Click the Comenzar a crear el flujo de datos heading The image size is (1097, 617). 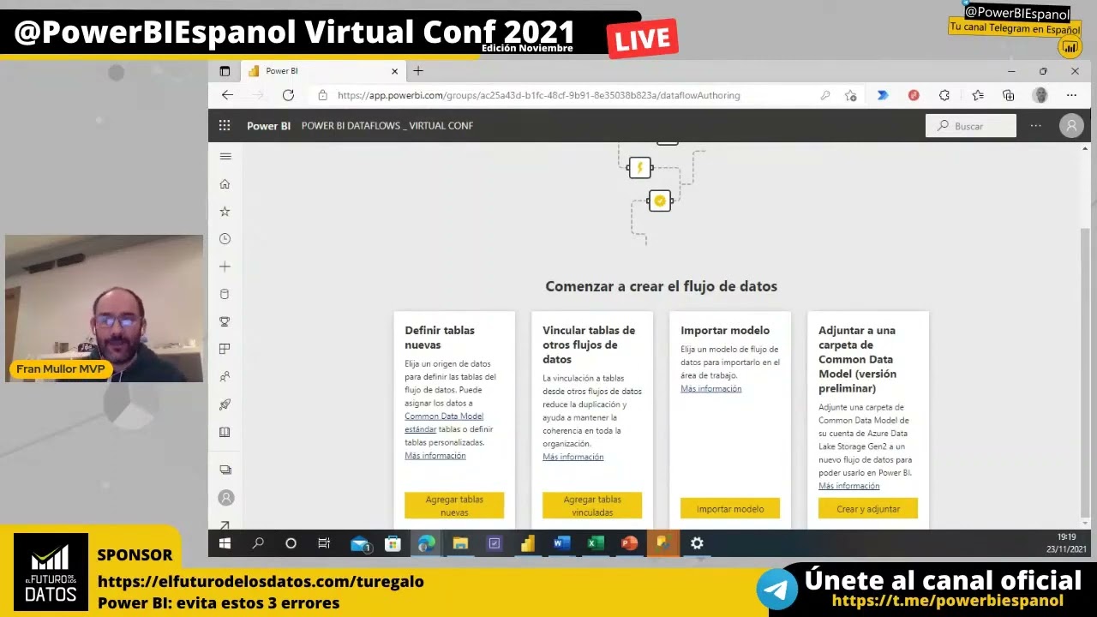[x=662, y=286]
